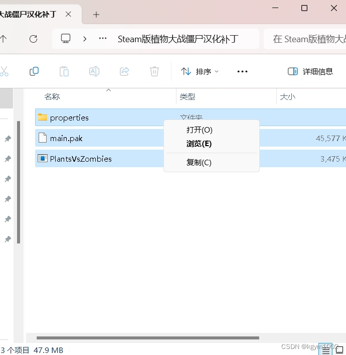The width and height of the screenshot is (346, 355).
Task: Click the Delete trash icon
Action: [x=154, y=71]
